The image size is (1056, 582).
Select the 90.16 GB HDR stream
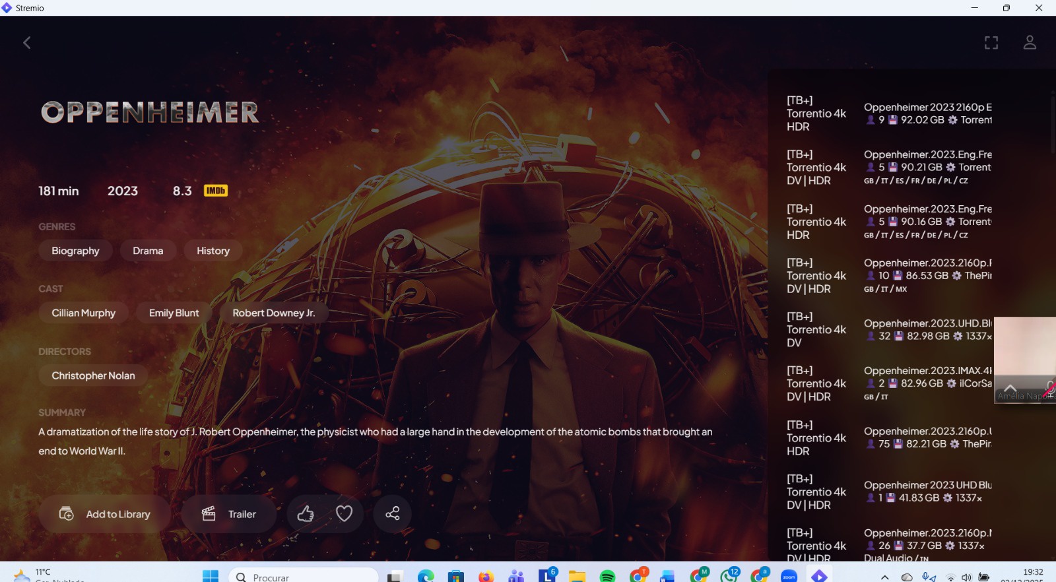tap(889, 222)
